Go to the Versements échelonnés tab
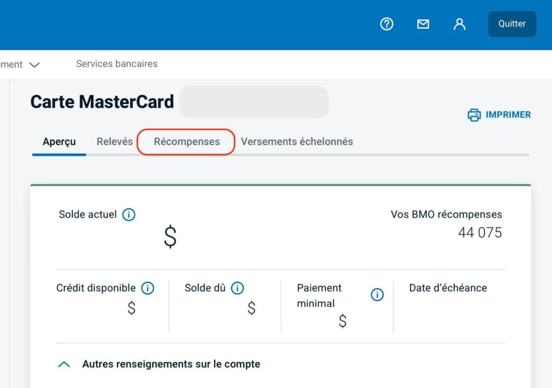 [x=296, y=142]
